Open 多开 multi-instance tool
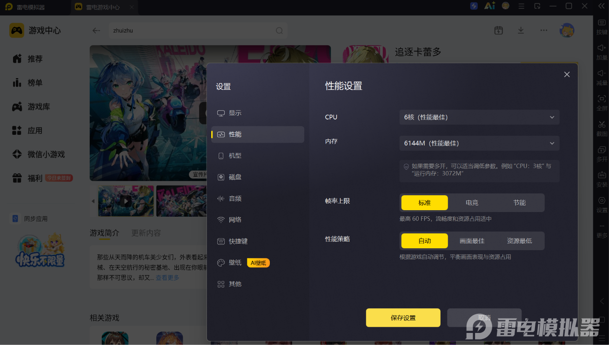609x345 pixels. [x=602, y=154]
